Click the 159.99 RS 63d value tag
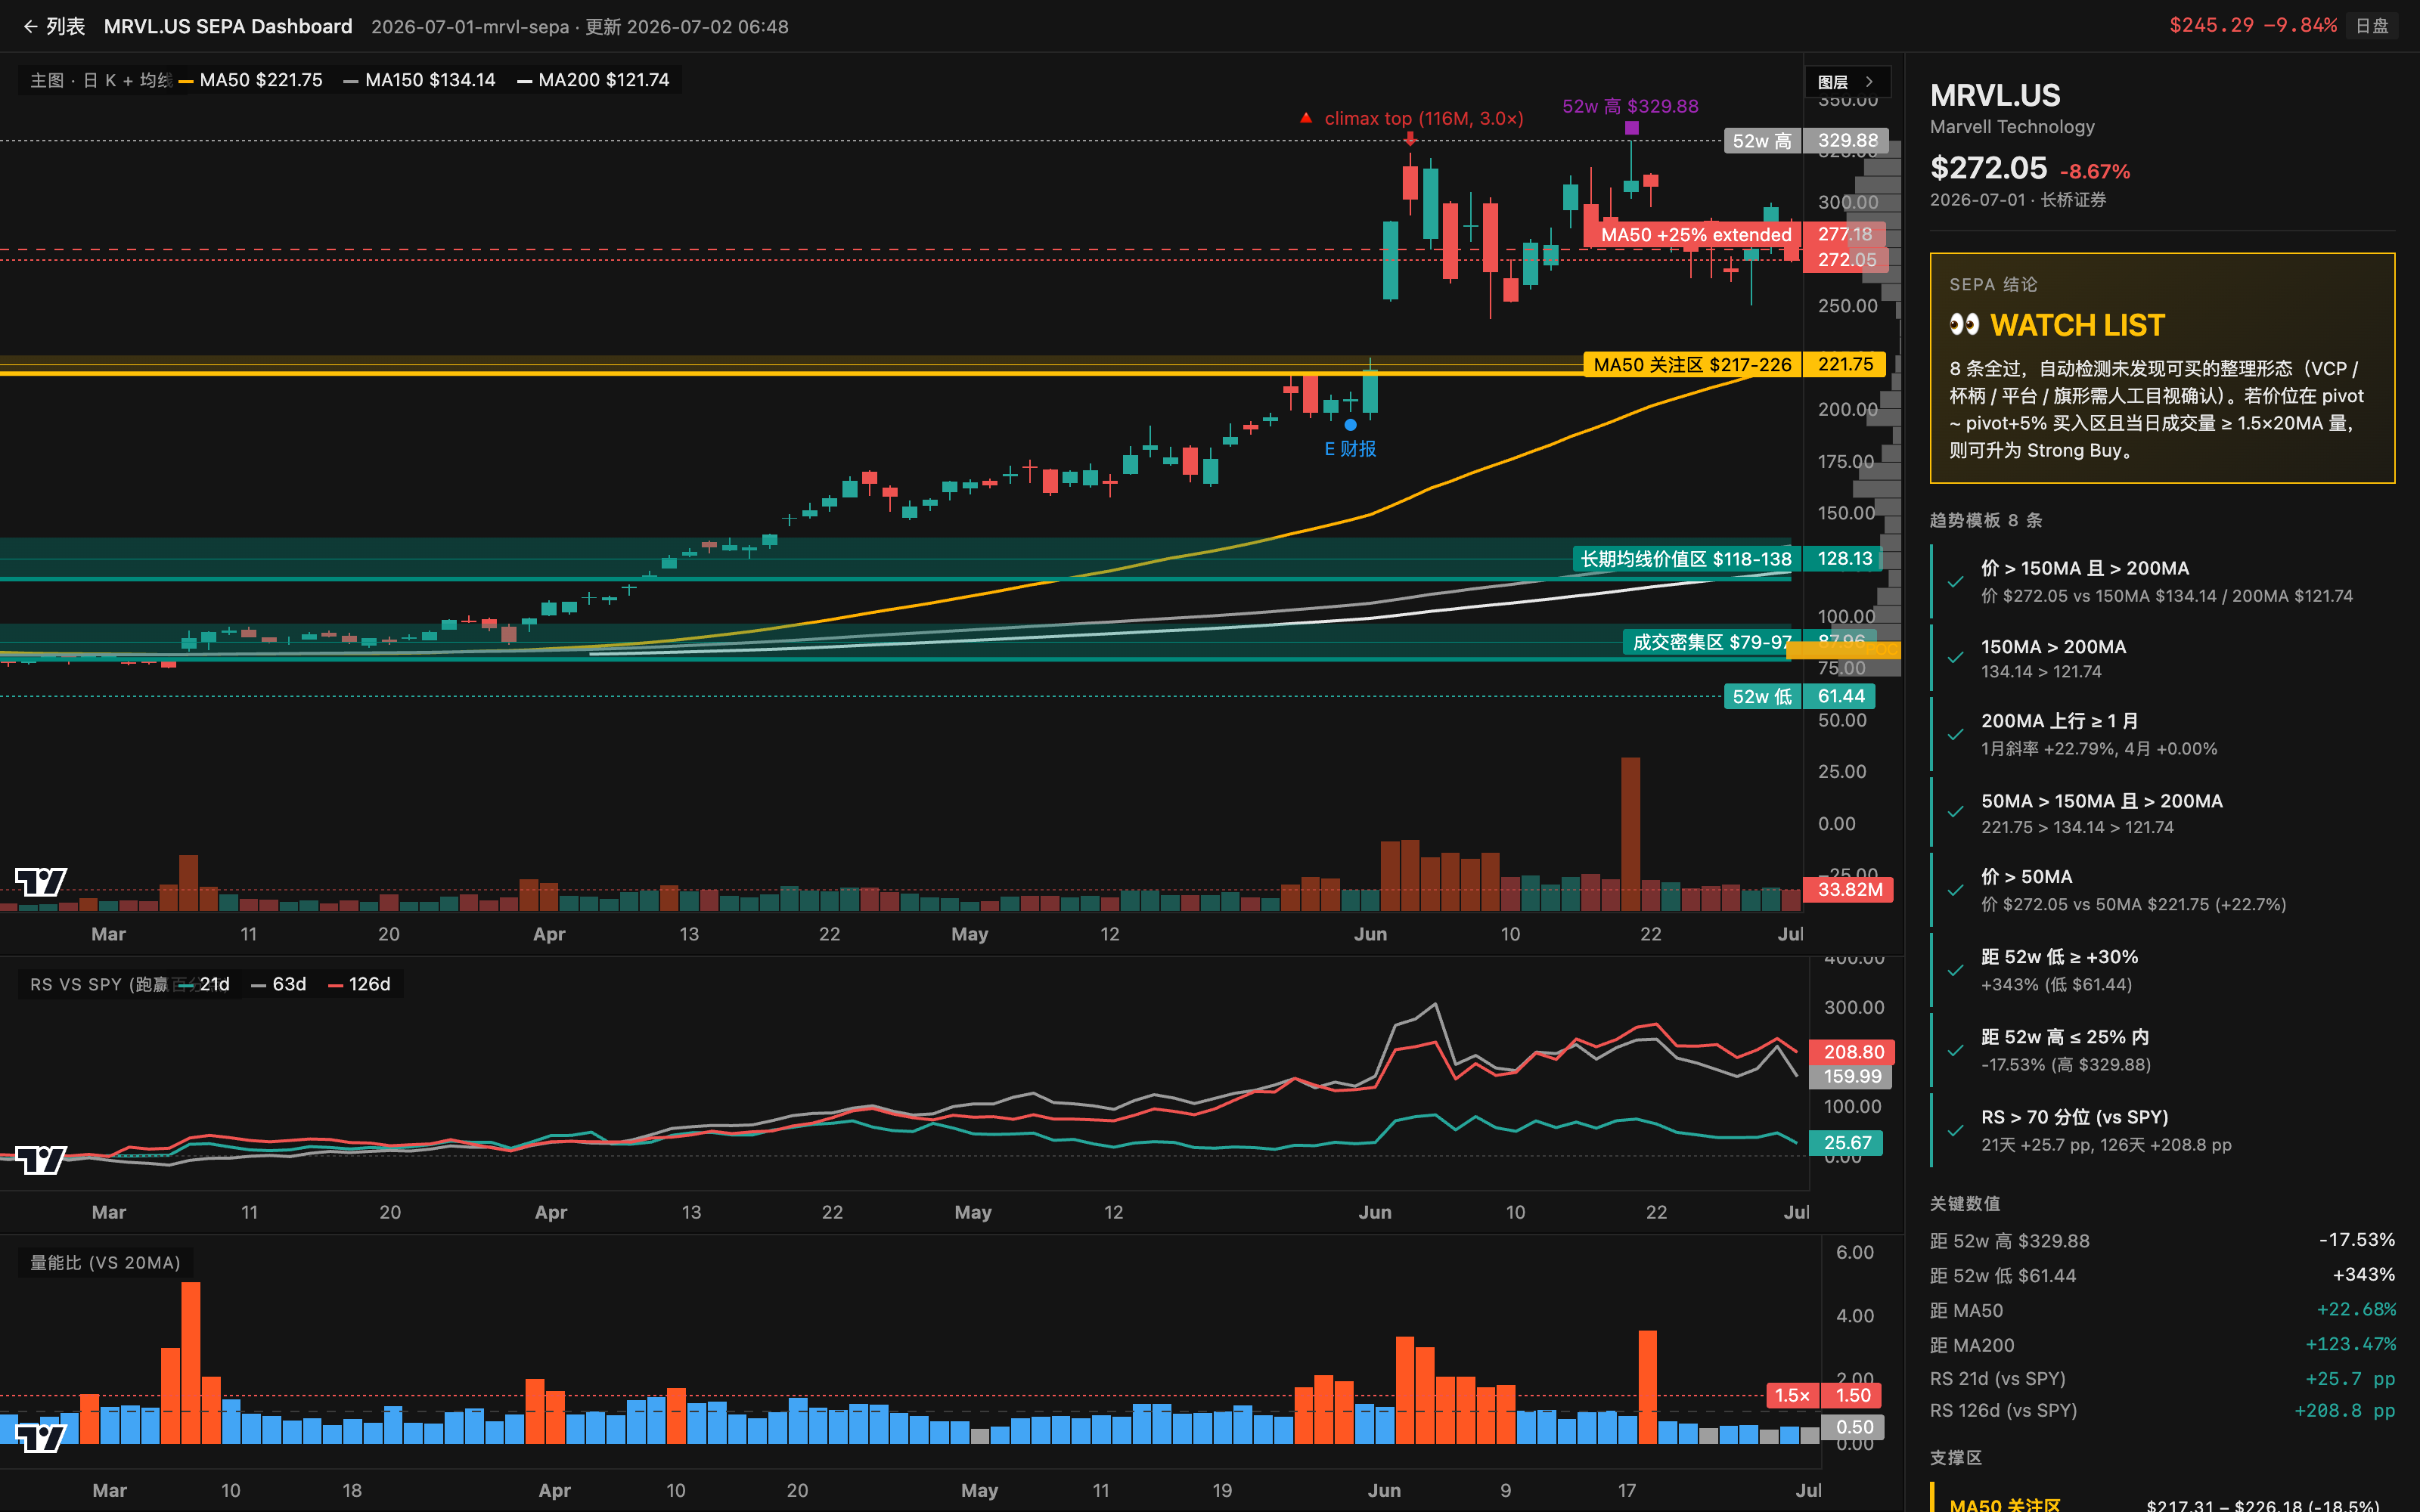Viewport: 2420px width, 1512px height. [x=1851, y=1076]
